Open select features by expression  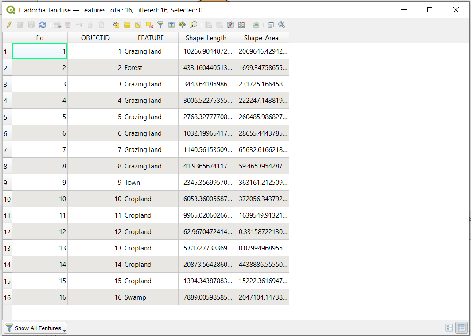coord(116,25)
